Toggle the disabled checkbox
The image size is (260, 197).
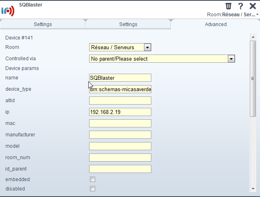pyautogui.click(x=92, y=189)
